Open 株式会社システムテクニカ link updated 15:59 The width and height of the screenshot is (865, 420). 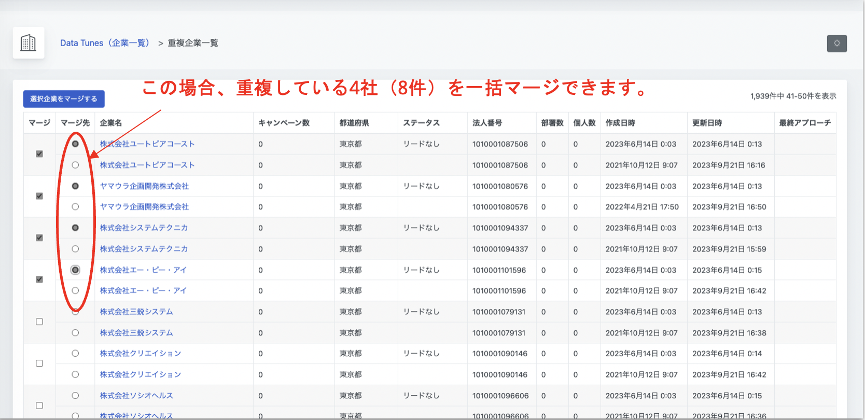pos(144,249)
